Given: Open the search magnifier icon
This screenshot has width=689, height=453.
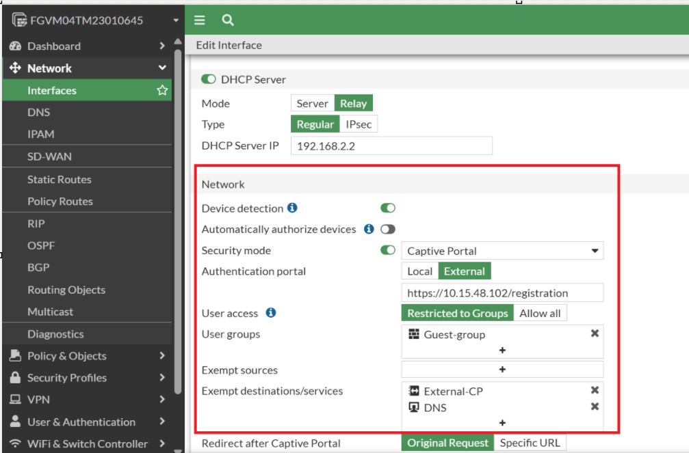Looking at the screenshot, I should [228, 20].
